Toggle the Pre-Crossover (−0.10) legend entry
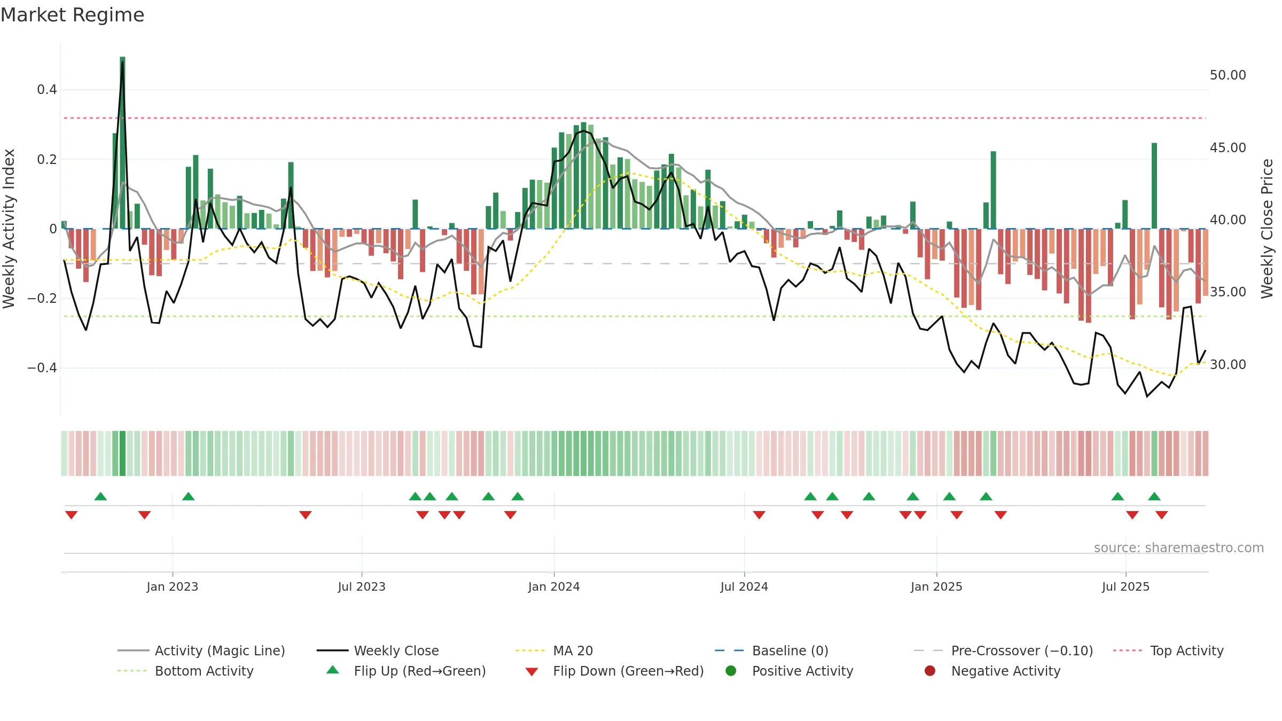Screen dimensions: 1282x721 pyautogui.click(x=1003, y=651)
